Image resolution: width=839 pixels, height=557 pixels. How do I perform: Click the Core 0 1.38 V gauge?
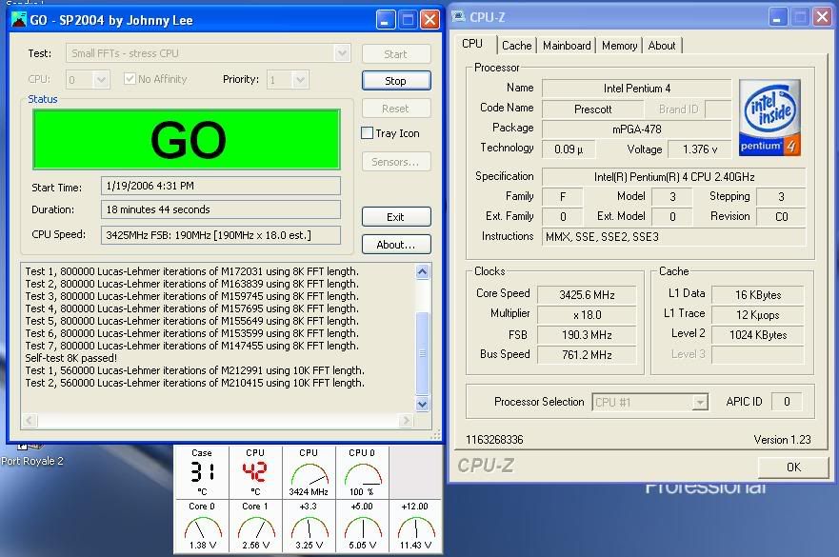point(202,527)
